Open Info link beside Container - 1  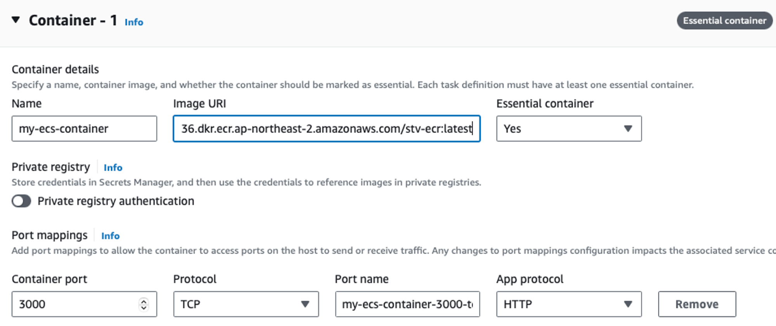(134, 22)
